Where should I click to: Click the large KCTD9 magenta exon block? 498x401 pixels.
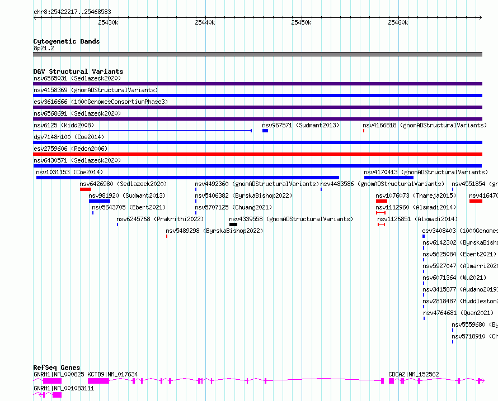tap(98, 381)
